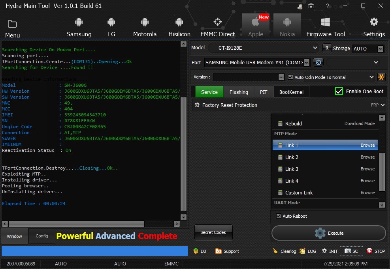Switch to the Flashing tab

pyautogui.click(x=239, y=92)
